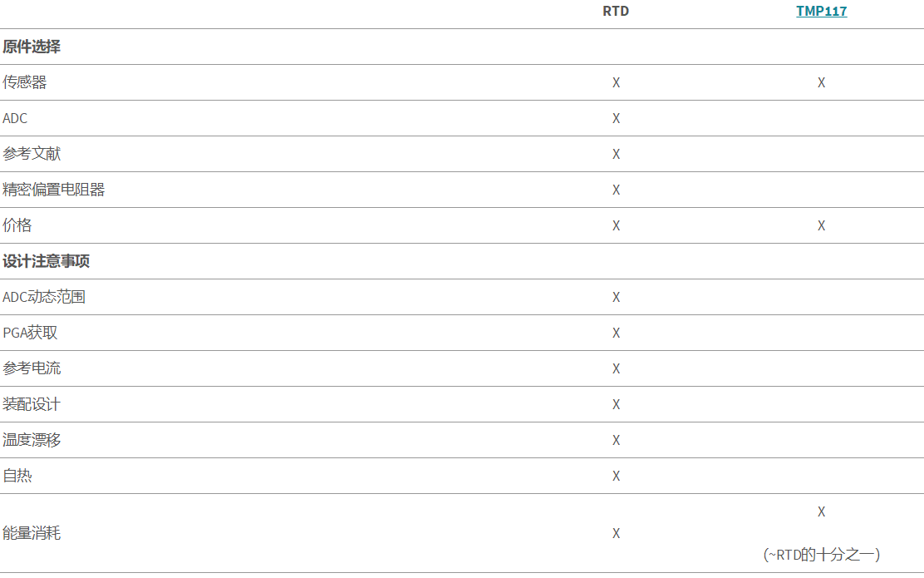924x578 pixels.
Task: Click the 价格 row label
Action: [x=17, y=225]
